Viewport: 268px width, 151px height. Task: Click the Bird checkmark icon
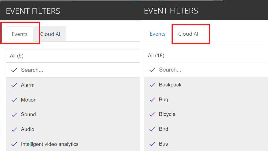click(152, 129)
